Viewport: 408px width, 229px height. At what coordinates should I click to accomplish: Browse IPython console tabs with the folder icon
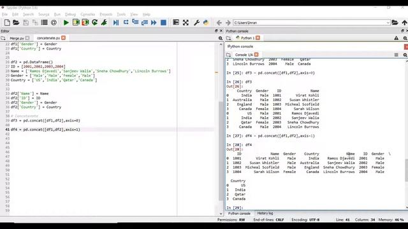[228, 55]
